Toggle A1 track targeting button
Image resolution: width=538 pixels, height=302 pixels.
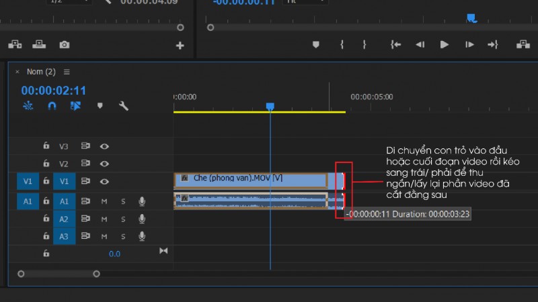(64, 201)
